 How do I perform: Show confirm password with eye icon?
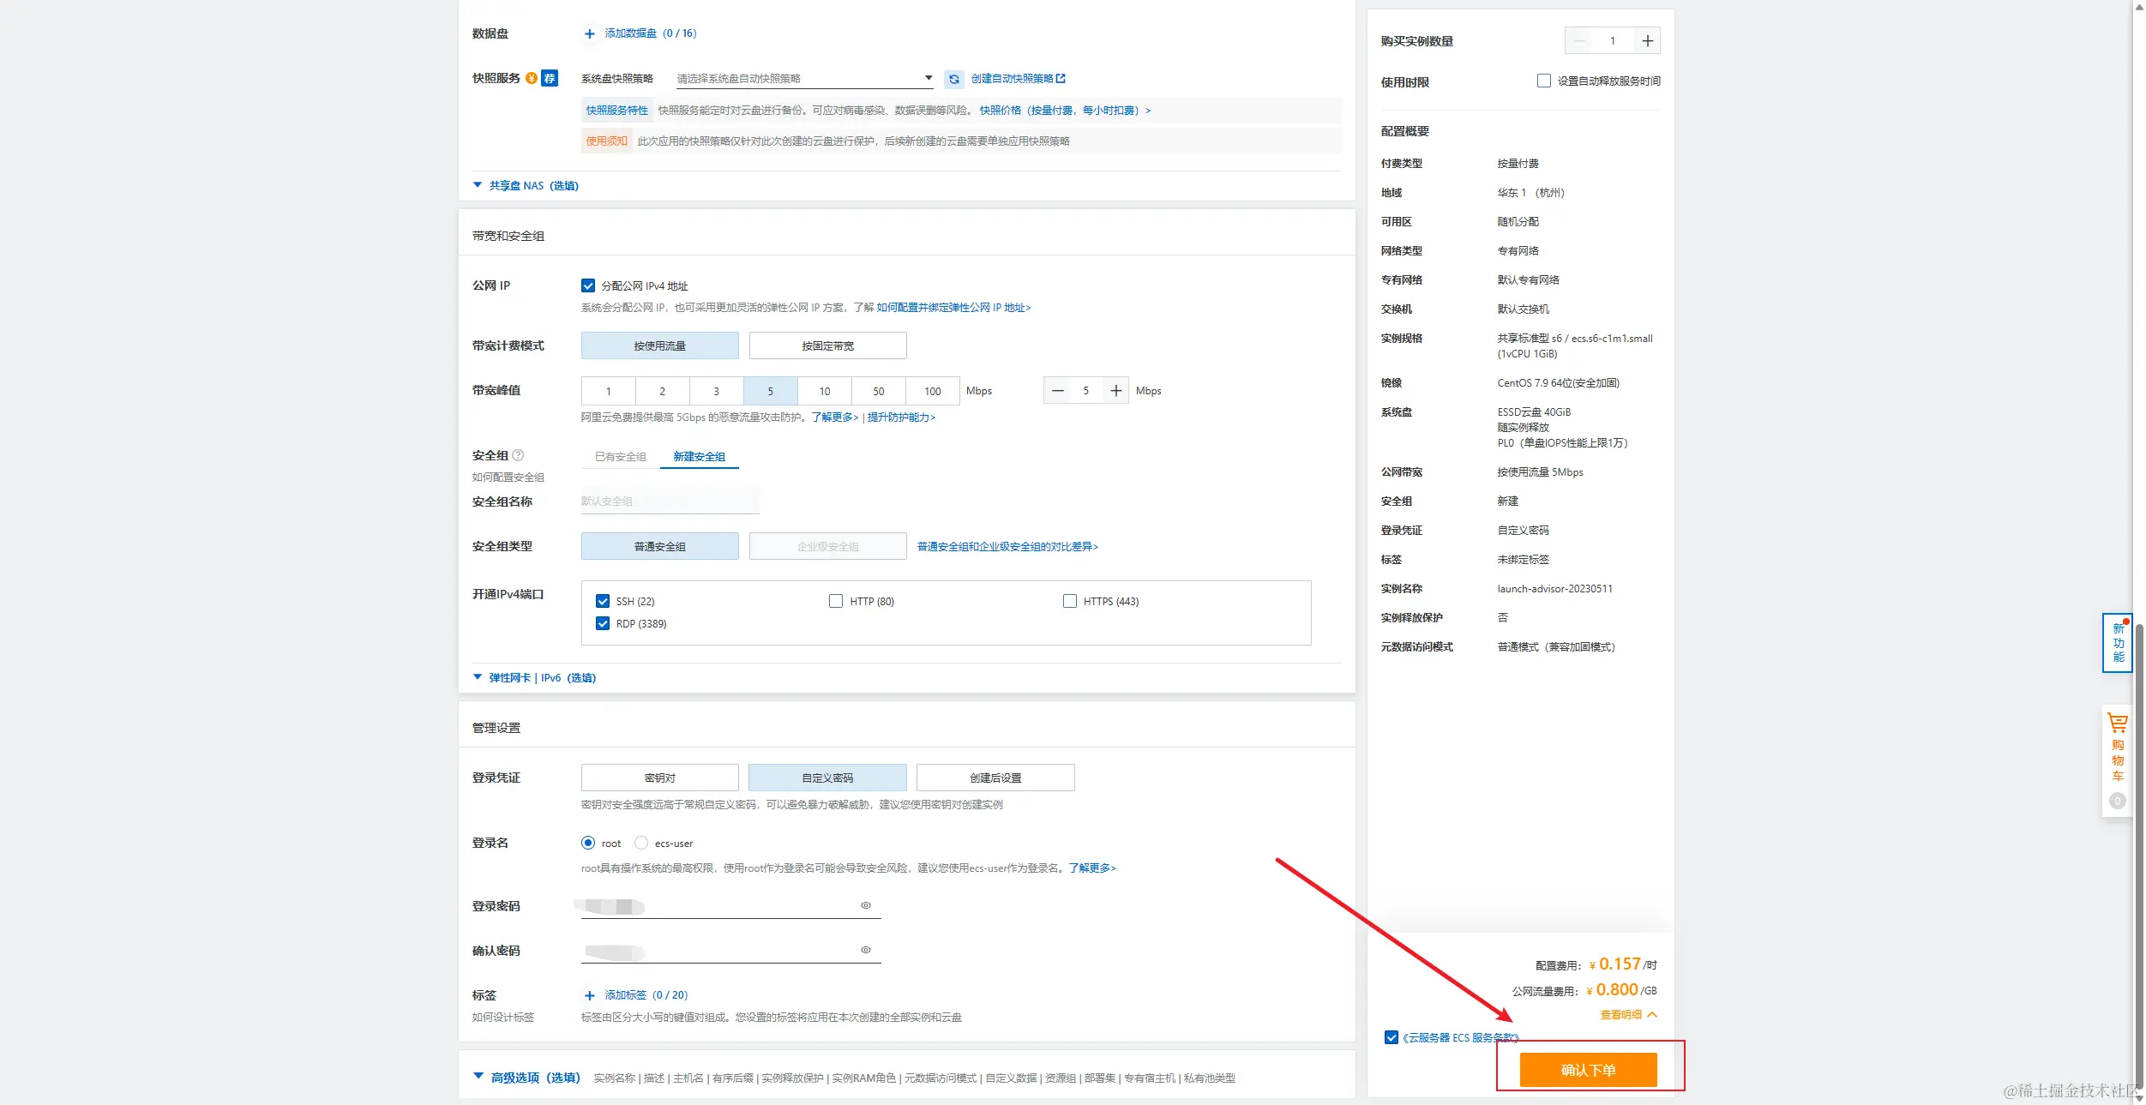865,950
